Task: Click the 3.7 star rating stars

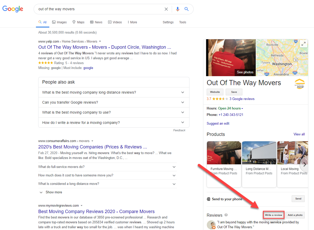Action: 220,99
